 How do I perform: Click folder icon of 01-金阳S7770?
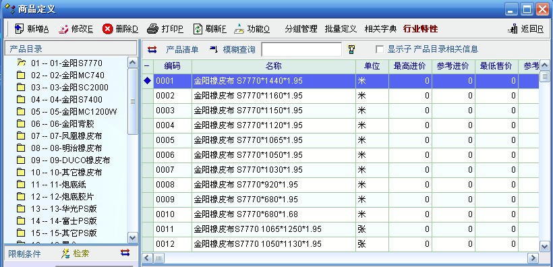coord(22,63)
